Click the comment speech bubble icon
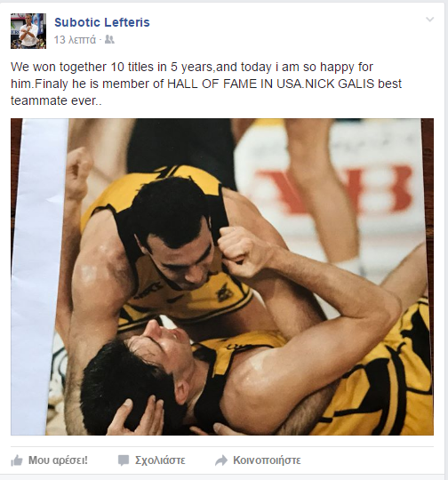Viewport: 448px width, 480px height. (124, 460)
